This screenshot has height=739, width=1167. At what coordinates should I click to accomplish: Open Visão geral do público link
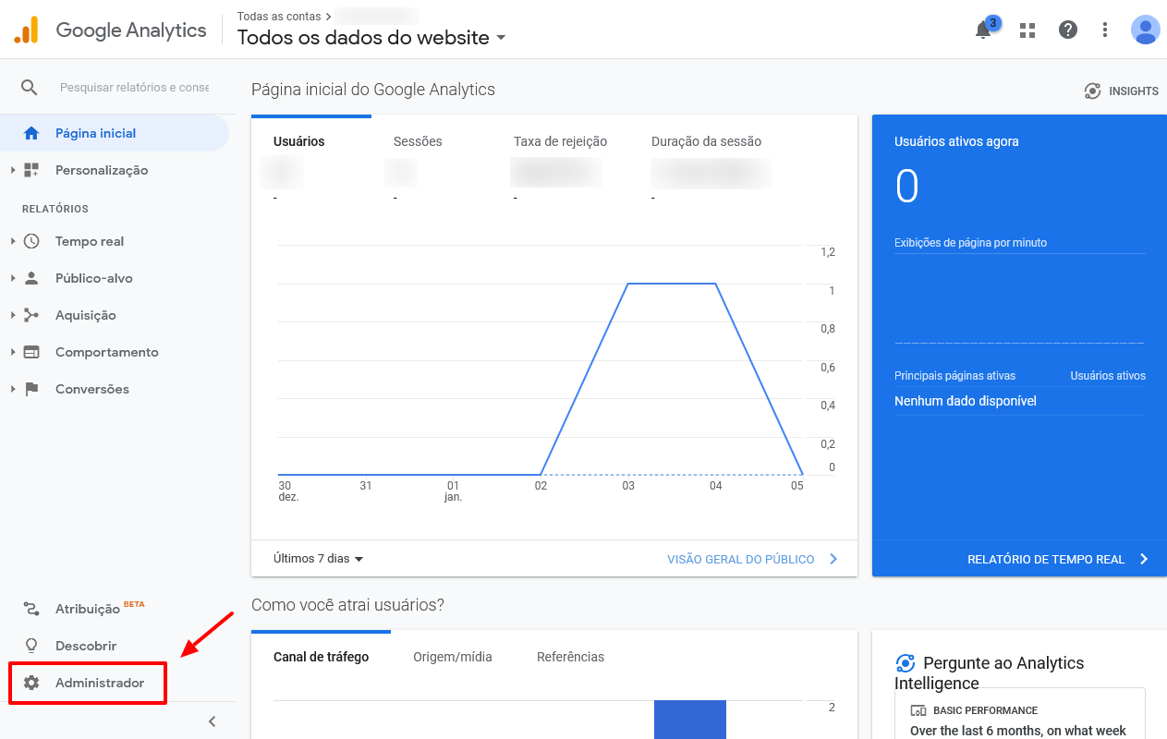click(x=752, y=559)
